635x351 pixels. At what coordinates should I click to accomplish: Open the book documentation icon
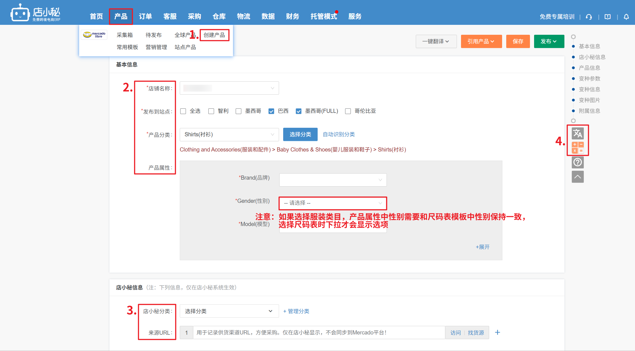click(607, 17)
